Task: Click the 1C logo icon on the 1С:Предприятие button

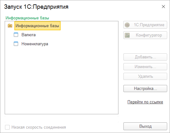Action: [x=127, y=25]
